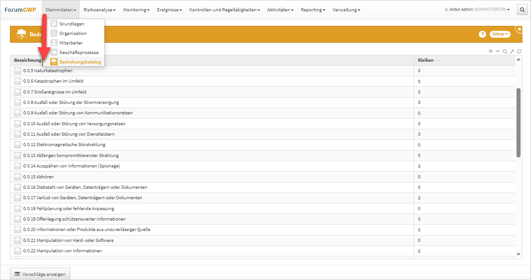
Task: Click the ForumGWP logo link
Action: pyautogui.click(x=20, y=10)
